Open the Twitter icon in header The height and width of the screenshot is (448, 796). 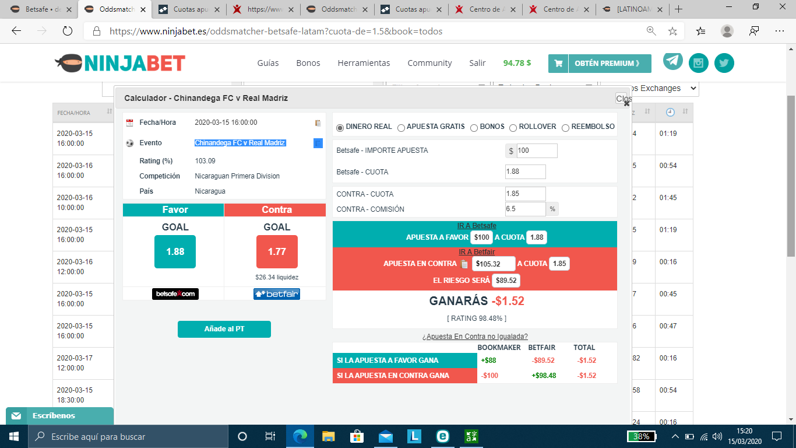tap(724, 63)
